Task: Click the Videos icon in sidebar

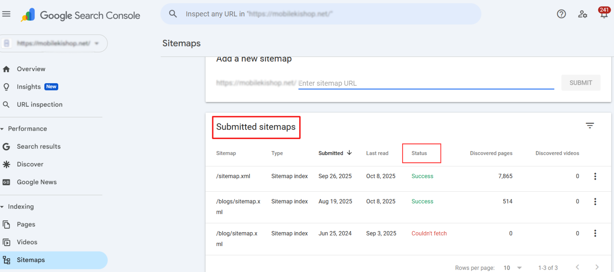Action: click(6, 242)
